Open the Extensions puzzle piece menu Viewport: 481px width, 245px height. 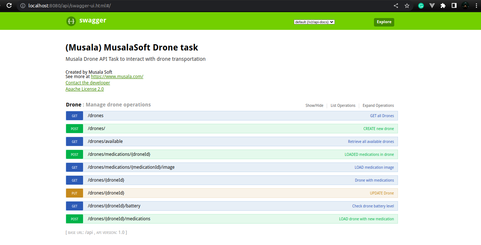coord(443,6)
